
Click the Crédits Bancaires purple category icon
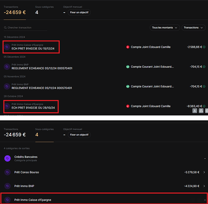tap(7, 158)
